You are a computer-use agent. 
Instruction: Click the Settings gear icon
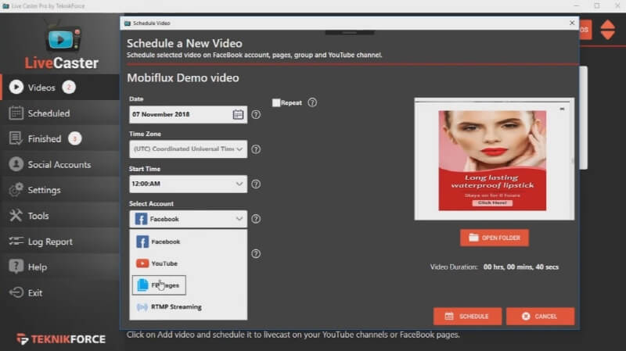click(x=16, y=190)
